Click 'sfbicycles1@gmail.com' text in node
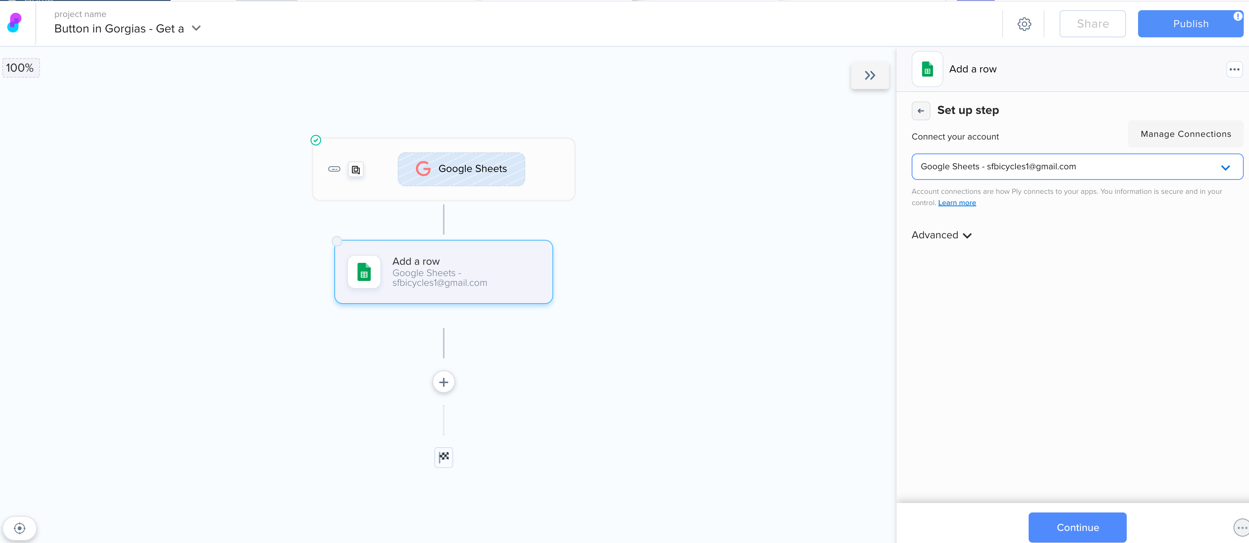This screenshot has width=1249, height=543. pyautogui.click(x=439, y=283)
